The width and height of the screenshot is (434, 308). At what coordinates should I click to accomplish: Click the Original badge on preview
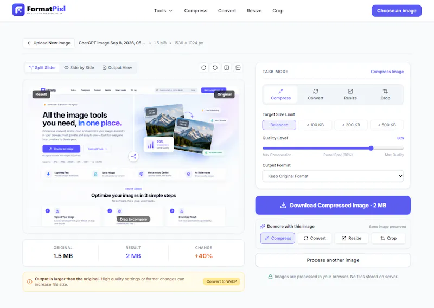[x=224, y=94]
